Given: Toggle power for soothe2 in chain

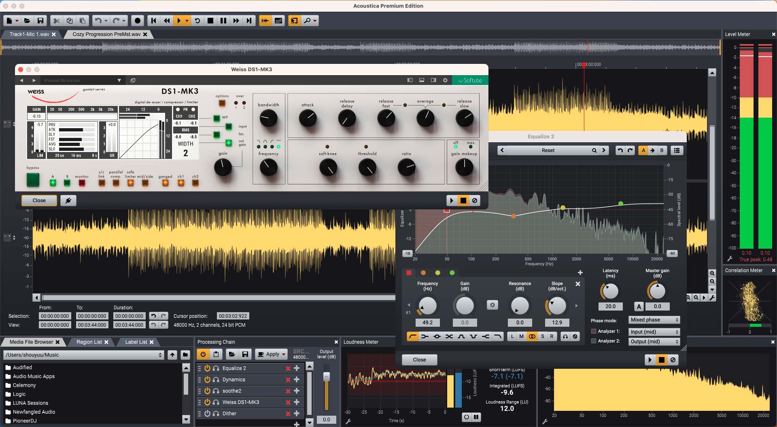Looking at the screenshot, I should pyautogui.click(x=207, y=391).
